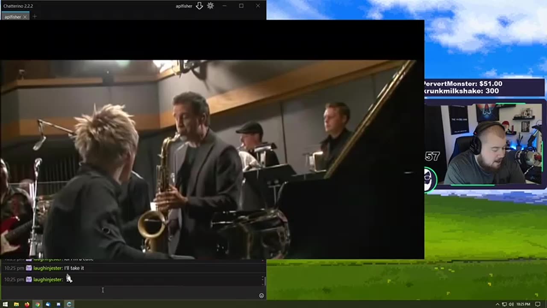The height and width of the screenshot is (308, 547).
Task: Click the "I'll take it" message text
Action: [x=74, y=268]
